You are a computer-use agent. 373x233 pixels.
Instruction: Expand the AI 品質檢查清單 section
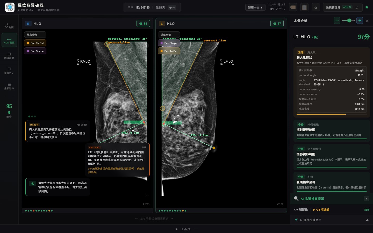(366, 199)
